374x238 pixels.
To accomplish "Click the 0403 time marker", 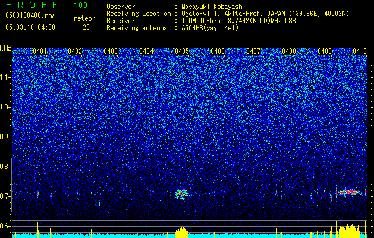I will point(111,51).
